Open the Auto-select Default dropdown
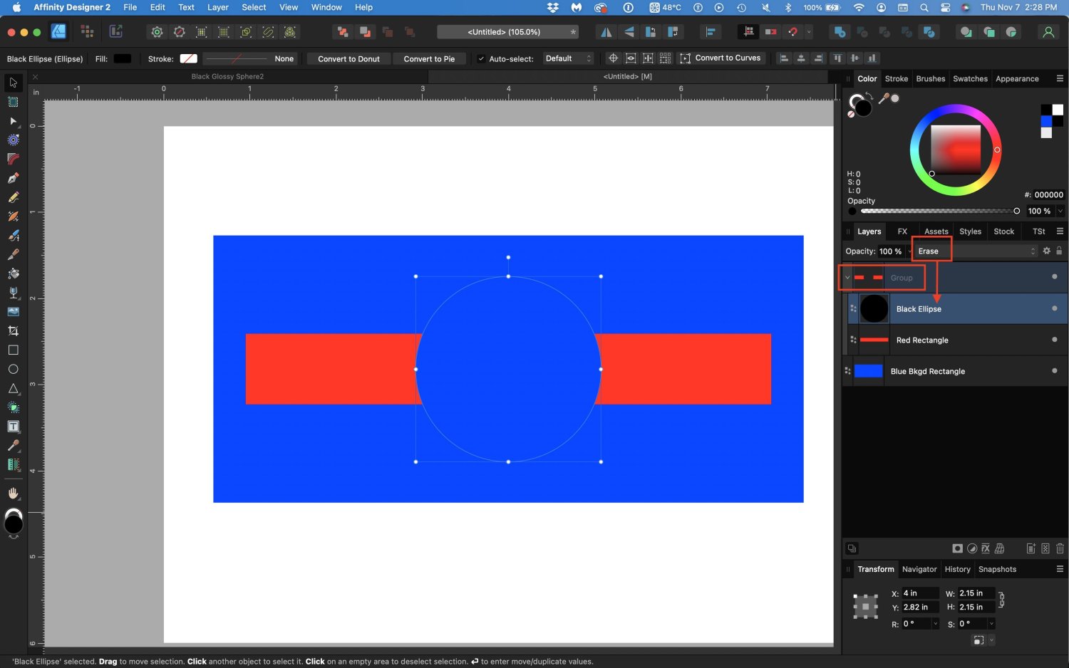Viewport: 1069px width, 668px height. [568, 59]
